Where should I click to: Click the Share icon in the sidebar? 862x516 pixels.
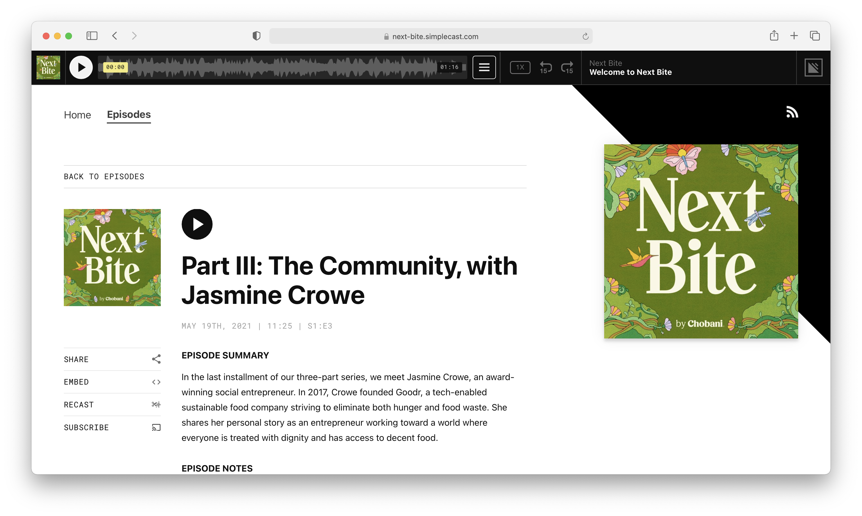[156, 359]
